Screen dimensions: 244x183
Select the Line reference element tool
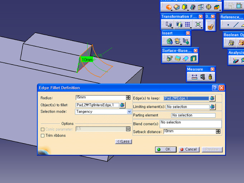(x=236, y=25)
